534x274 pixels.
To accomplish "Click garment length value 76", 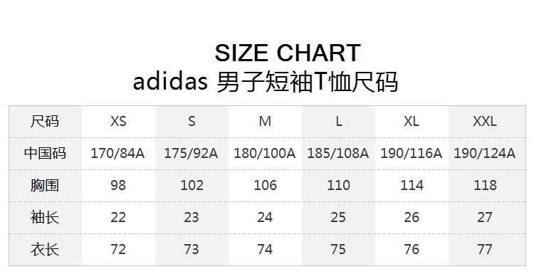I will [x=412, y=249].
